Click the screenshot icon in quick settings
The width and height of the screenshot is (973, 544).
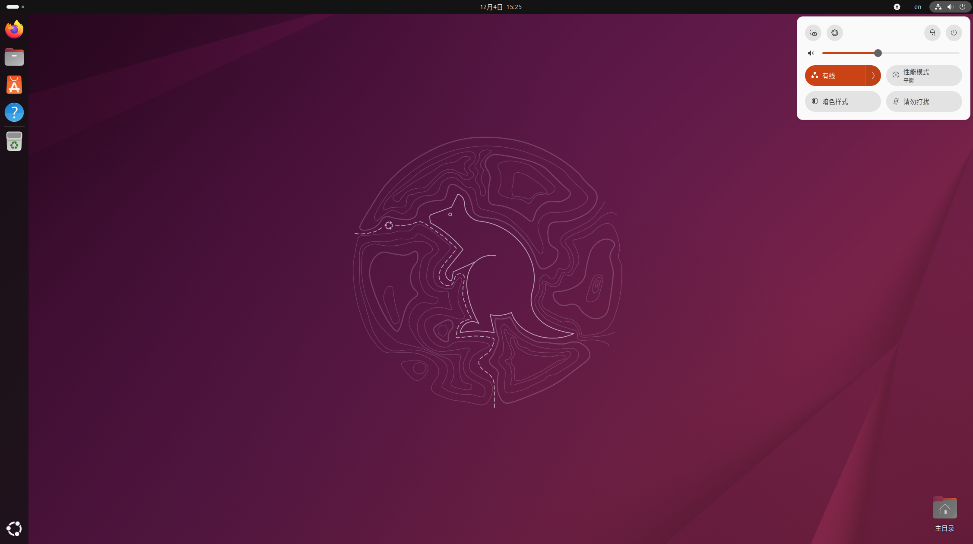point(813,33)
